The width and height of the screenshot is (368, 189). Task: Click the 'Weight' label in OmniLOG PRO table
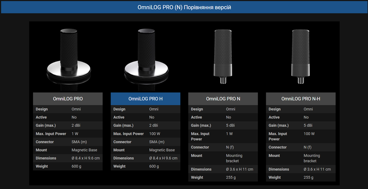point(42,166)
